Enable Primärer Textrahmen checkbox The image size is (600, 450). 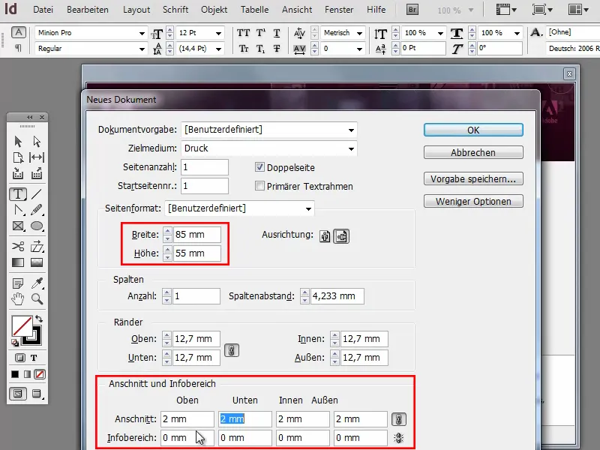tap(259, 186)
